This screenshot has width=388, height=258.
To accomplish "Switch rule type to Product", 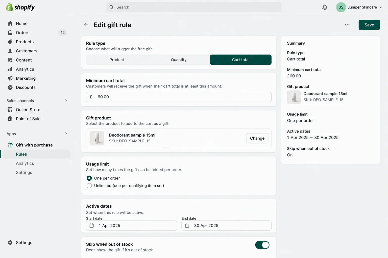I will [x=117, y=60].
